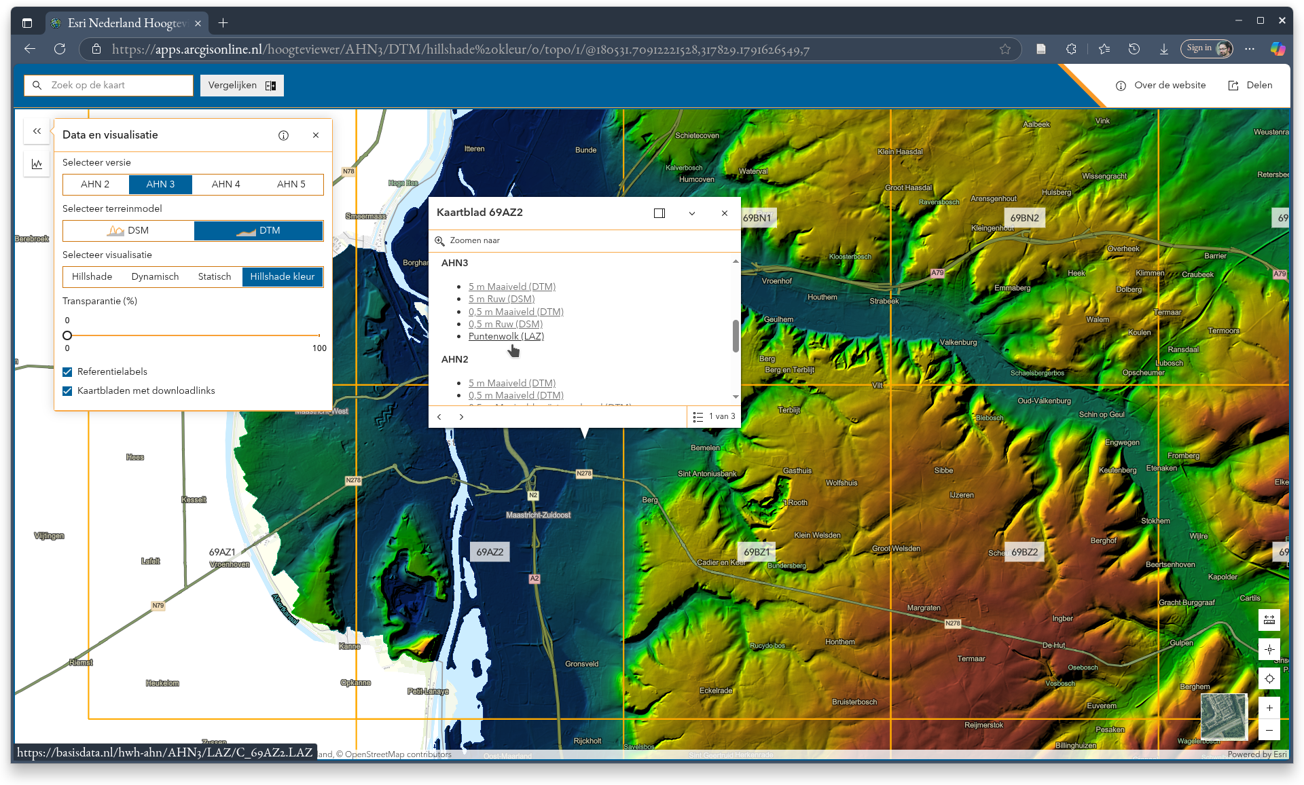Screen dimensions: 1304x785
Task: Open the elevation profile chart tool
Action: click(37, 164)
